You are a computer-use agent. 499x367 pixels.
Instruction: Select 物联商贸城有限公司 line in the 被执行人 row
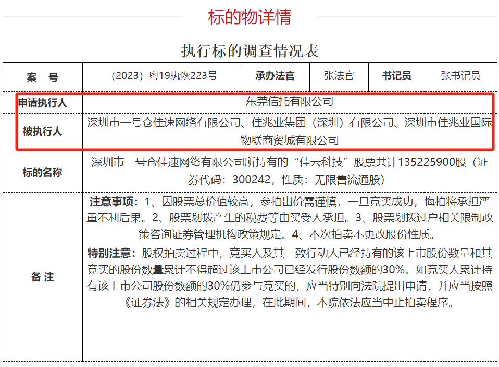tap(289, 140)
